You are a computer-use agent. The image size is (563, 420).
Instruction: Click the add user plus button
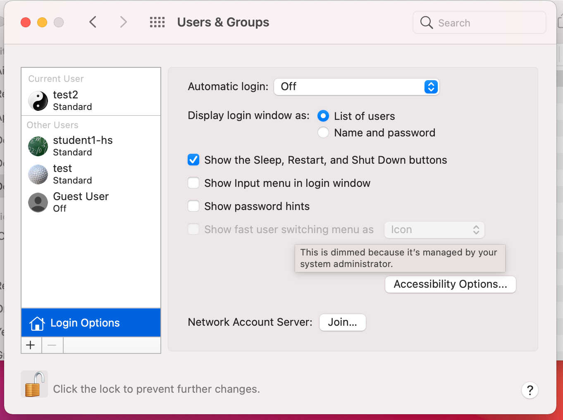click(x=31, y=345)
